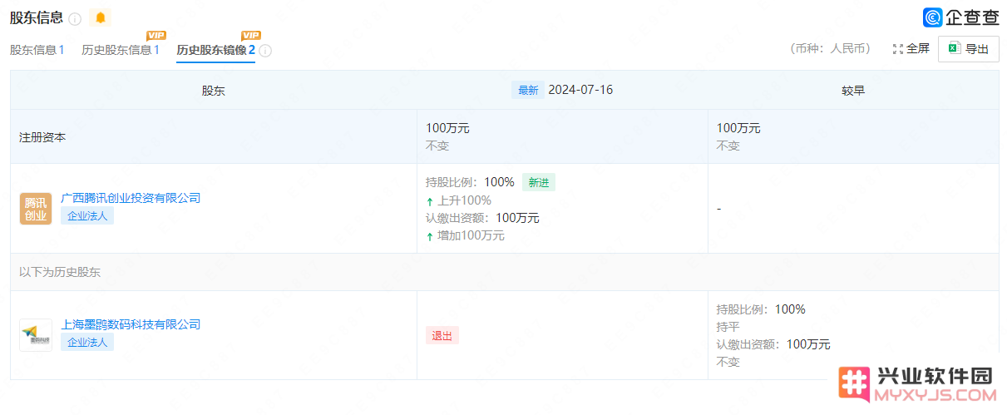Switch to the 历史股东信息 1 tab
Screen dimensions: 1007x415
(x=121, y=50)
